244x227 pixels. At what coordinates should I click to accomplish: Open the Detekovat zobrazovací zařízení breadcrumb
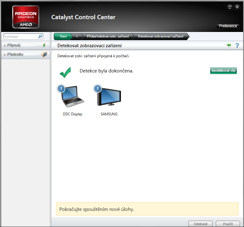pyautogui.click(x=161, y=36)
